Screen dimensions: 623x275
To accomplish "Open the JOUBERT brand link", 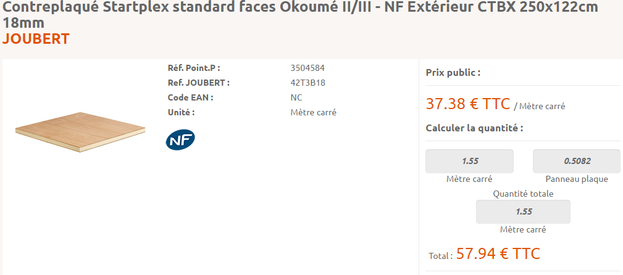I will 36,39.
